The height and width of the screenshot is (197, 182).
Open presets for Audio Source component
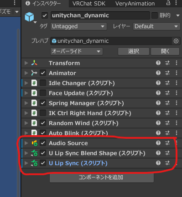(167, 143)
